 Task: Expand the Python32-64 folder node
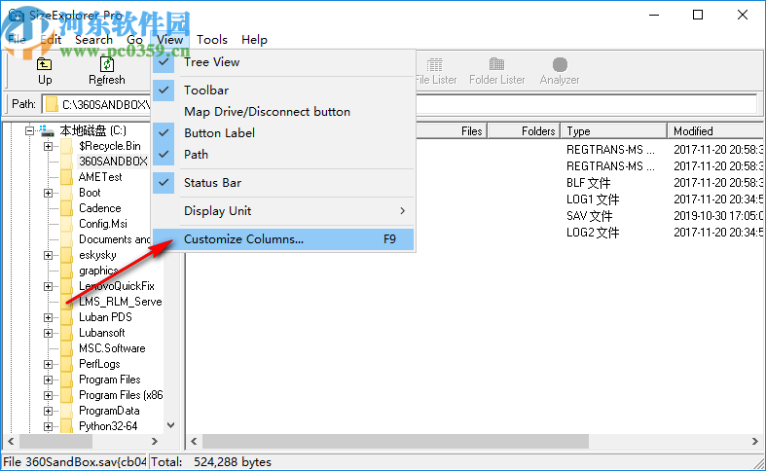click(x=48, y=426)
